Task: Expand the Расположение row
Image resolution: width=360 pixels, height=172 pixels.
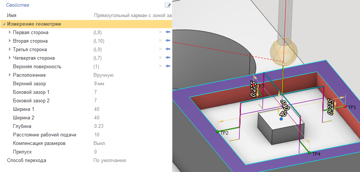Action: (x=10, y=75)
